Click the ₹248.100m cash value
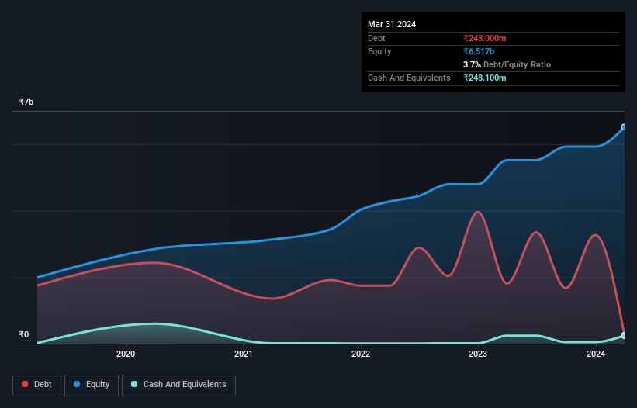637x408 pixels. (x=485, y=78)
